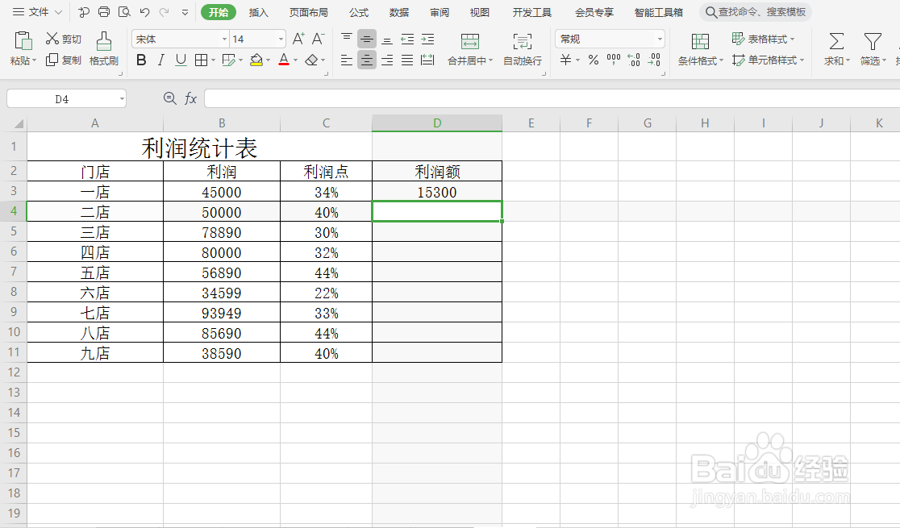Toggle center horizontal alignment
This screenshot has height=528, width=900.
[x=367, y=60]
